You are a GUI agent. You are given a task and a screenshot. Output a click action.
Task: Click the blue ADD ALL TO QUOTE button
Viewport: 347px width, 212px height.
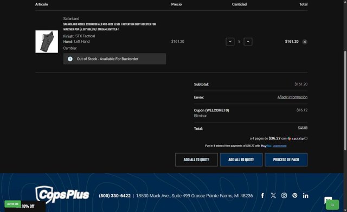(241, 160)
